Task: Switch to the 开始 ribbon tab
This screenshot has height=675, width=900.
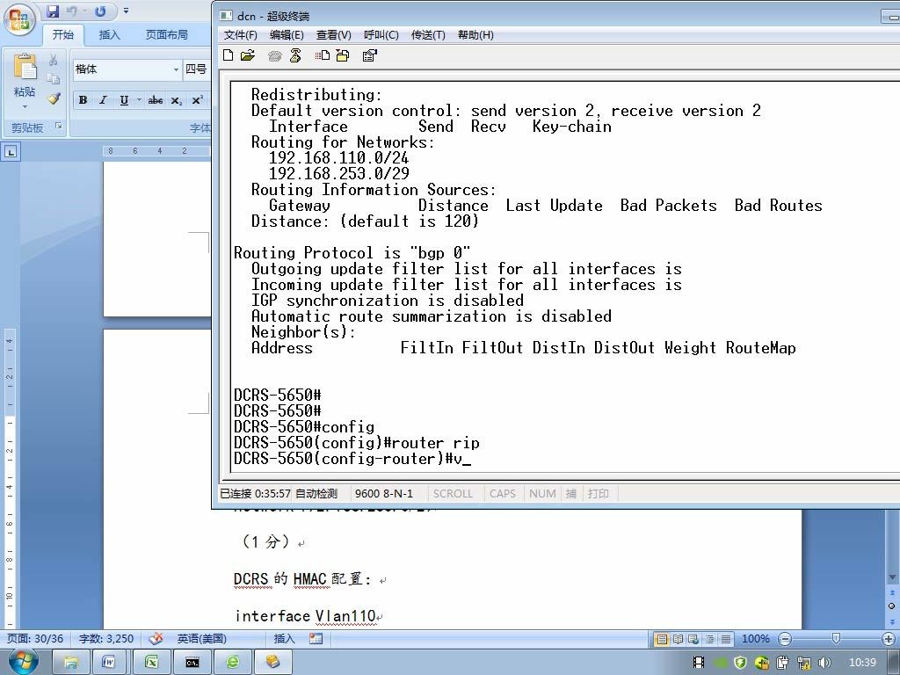Action: click(x=63, y=35)
